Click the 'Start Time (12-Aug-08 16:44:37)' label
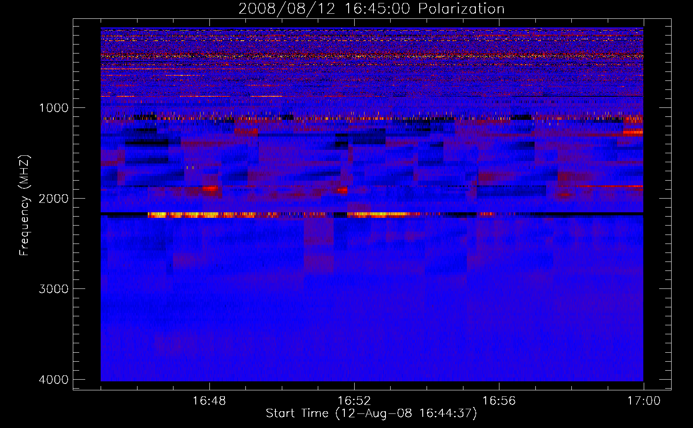 click(371, 413)
